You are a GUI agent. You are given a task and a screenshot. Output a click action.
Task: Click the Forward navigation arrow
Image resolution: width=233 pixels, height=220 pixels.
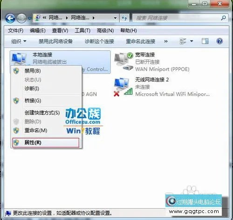pos(21,18)
